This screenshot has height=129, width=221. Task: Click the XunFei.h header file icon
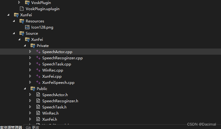click(x=38, y=119)
